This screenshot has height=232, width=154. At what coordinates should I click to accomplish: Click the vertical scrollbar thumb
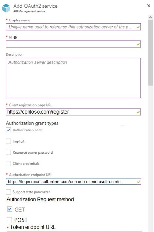150,52
